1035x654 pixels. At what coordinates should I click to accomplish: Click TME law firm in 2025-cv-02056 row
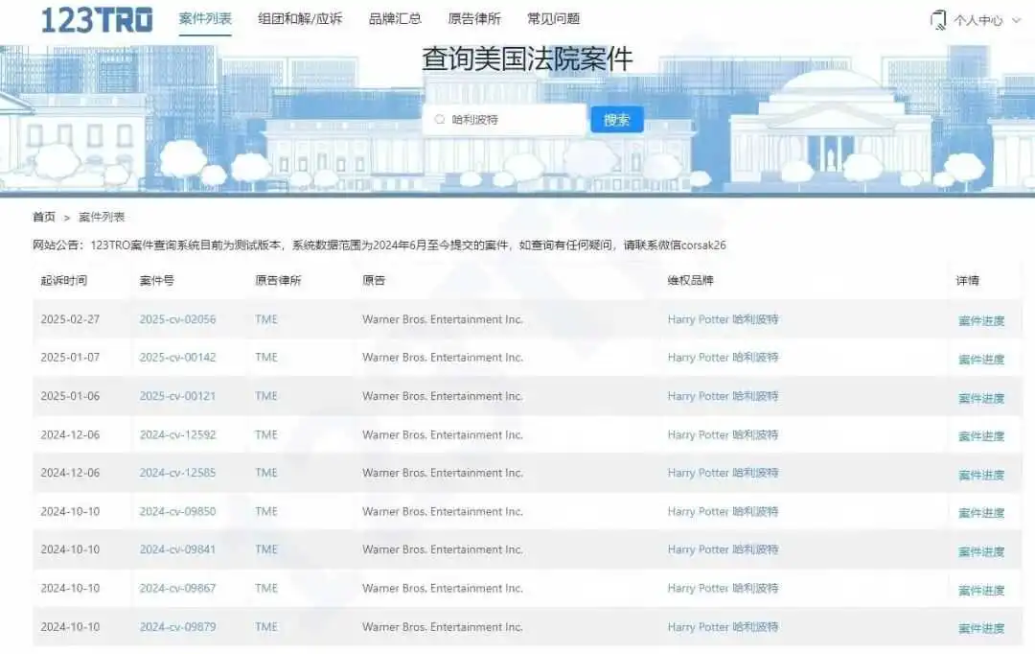[266, 319]
